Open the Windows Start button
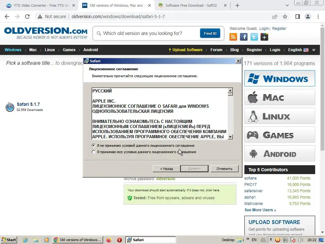Viewport: 325px width, 244px height. point(9,240)
